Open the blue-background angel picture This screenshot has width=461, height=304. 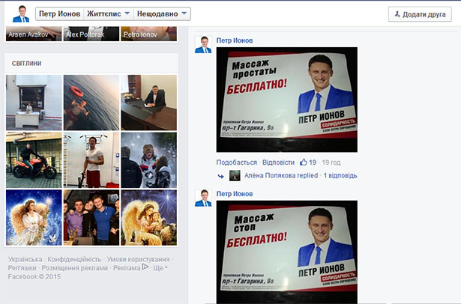[x=34, y=218]
